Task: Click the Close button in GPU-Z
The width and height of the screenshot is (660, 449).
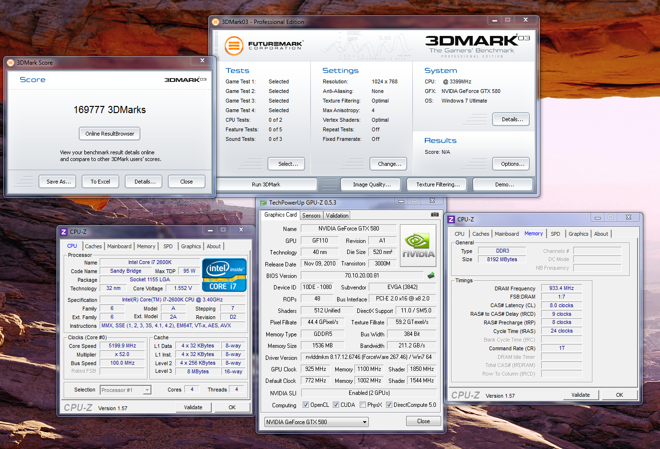Action: click(423, 421)
